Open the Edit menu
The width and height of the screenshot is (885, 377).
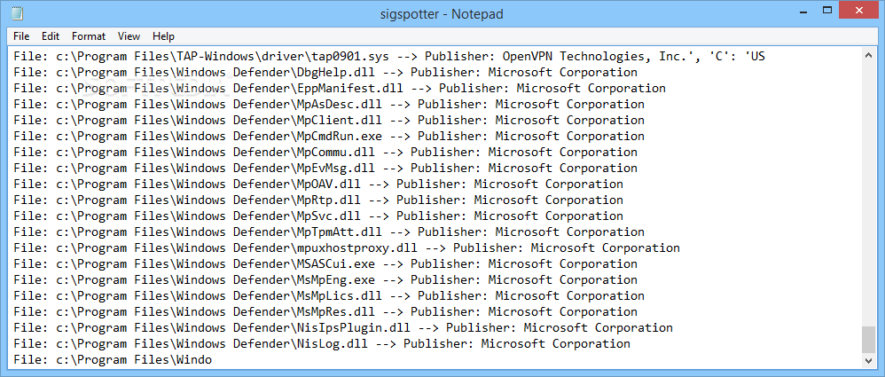click(x=51, y=36)
